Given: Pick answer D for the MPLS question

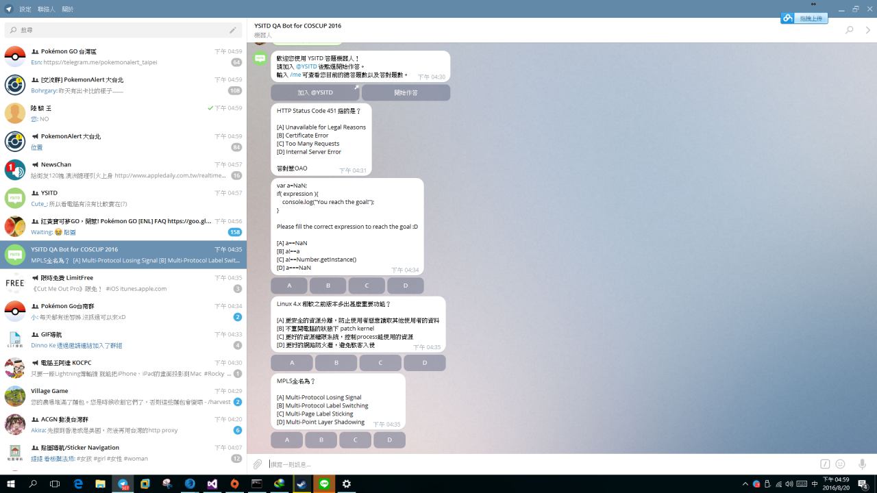Looking at the screenshot, I should coord(389,440).
